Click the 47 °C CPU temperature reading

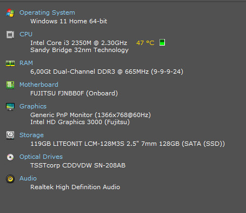pos(145,43)
